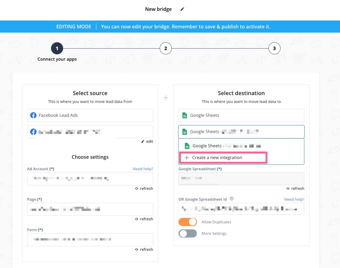Open the Ad Account dropdown field
This screenshot has height=268, width=340.
pos(90,179)
